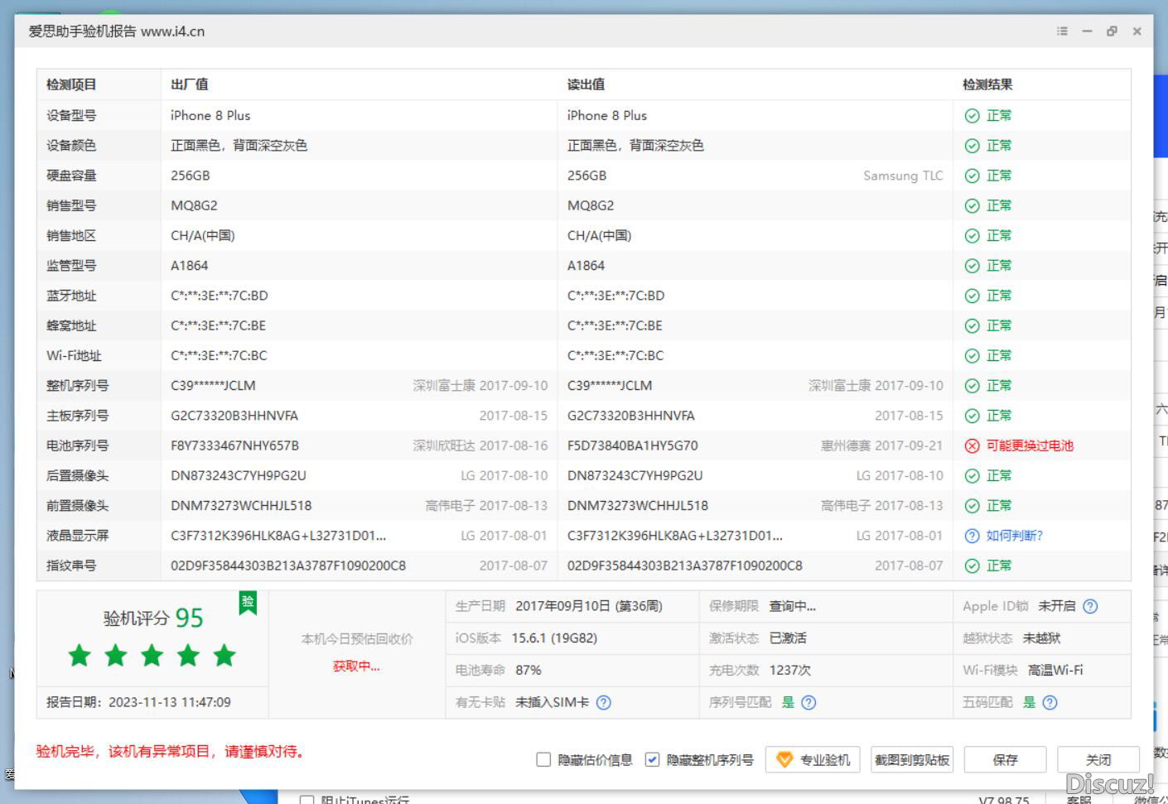1168x804 pixels.
Task: Click the 高温Wi-Fi module value
Action: (x=1055, y=670)
